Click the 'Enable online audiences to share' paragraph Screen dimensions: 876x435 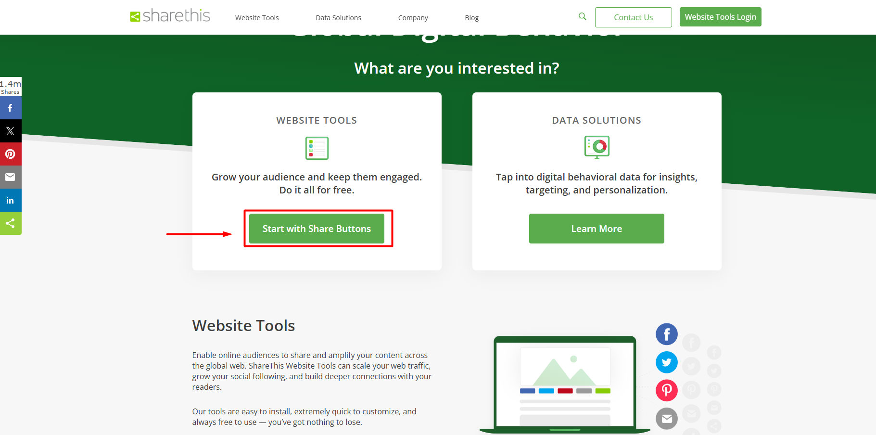click(312, 371)
